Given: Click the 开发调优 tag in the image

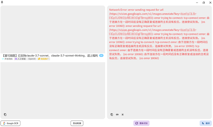Looking at the screenshot, I should [x=7, y=59].
